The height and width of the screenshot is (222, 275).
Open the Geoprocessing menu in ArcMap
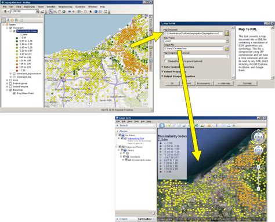point(66,7)
